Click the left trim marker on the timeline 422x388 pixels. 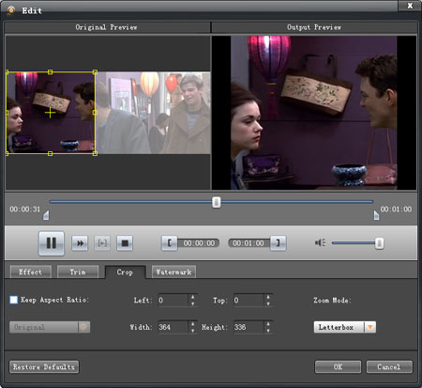46,215
